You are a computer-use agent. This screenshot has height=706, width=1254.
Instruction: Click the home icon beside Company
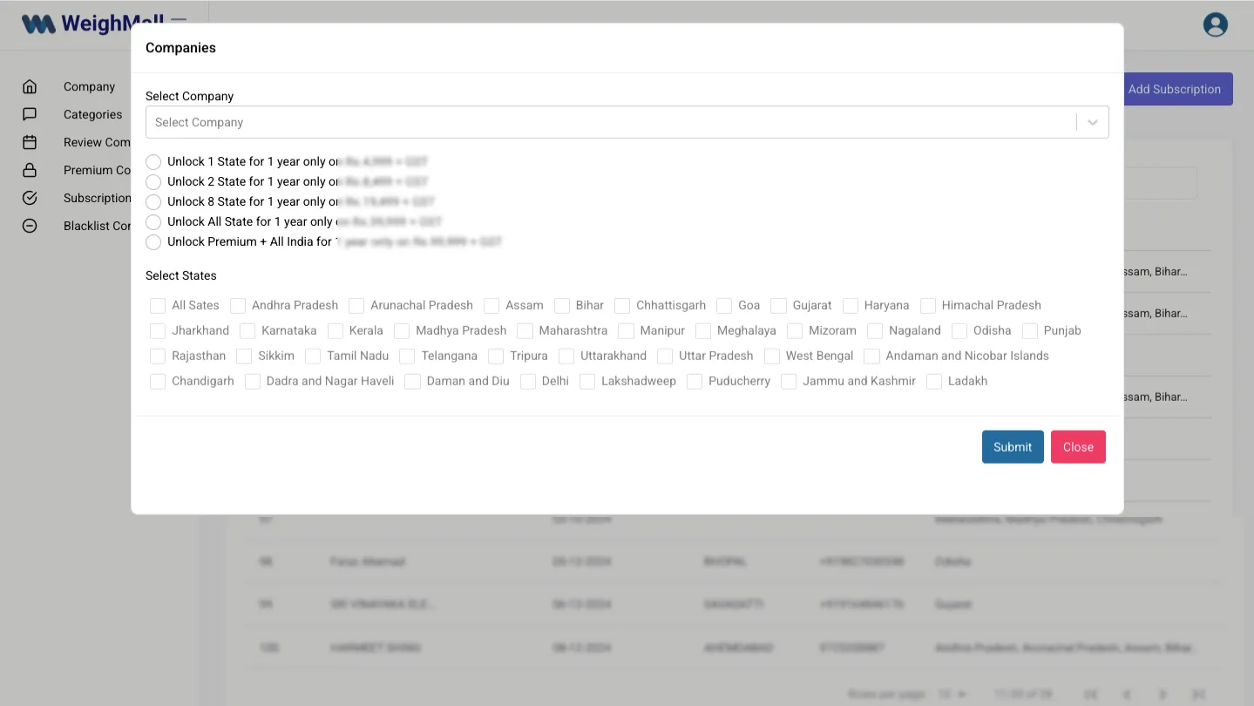pos(30,86)
